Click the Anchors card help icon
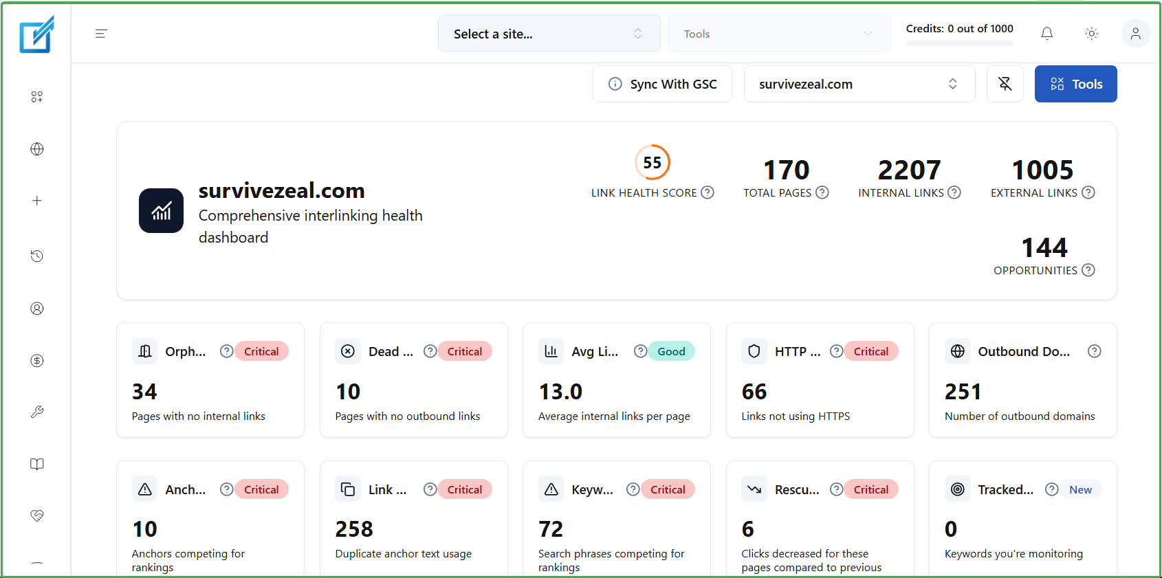Viewport: 1162px width, 578px height. pos(226,489)
